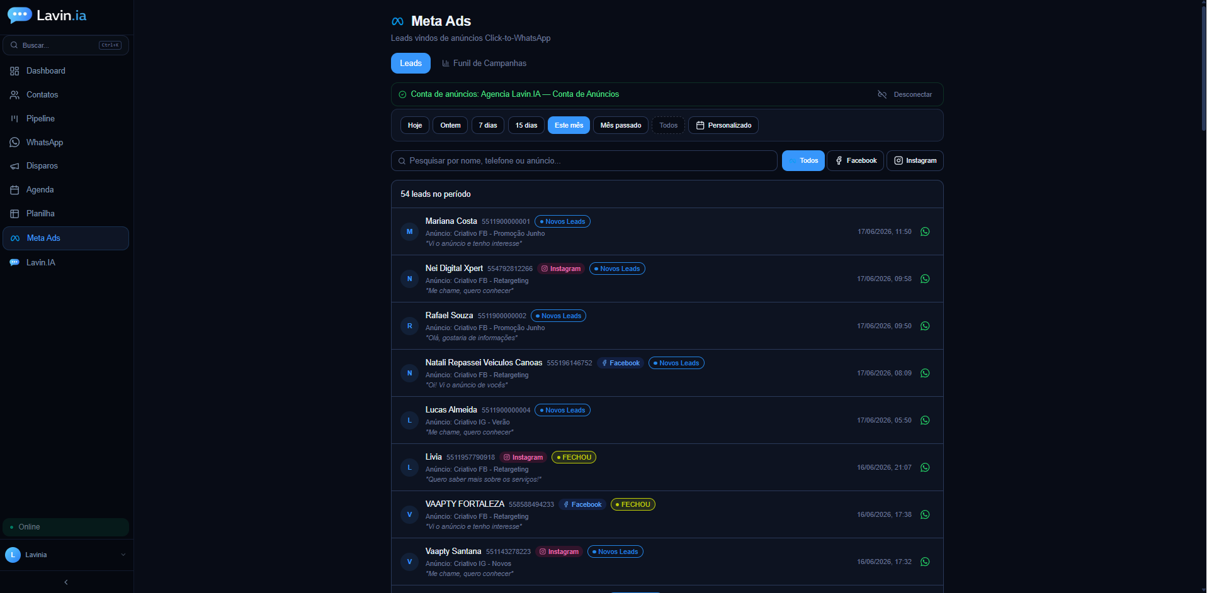Open WhatsApp chat for Livia lead
The image size is (1207, 593).
pos(925,467)
